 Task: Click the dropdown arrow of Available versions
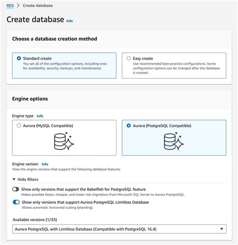click(221, 229)
